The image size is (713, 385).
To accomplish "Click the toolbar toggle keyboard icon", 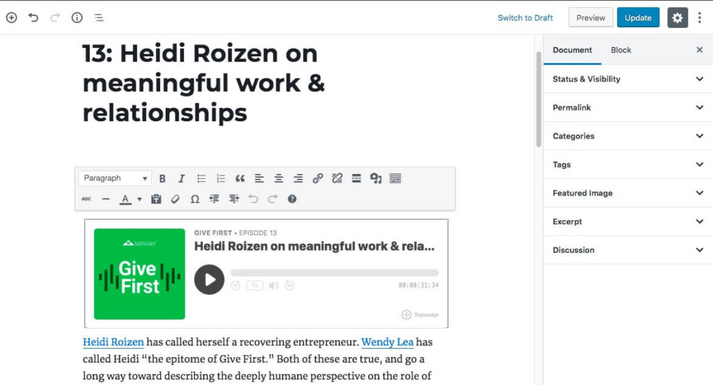I will click(x=395, y=178).
